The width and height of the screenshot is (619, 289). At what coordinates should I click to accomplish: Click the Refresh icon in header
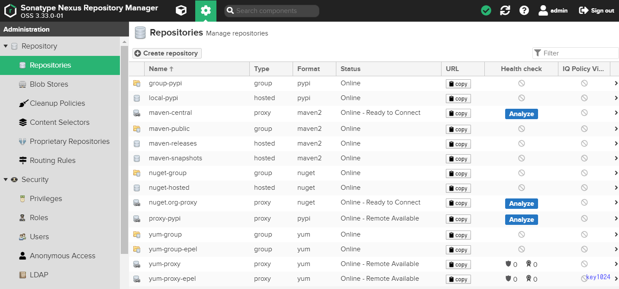click(x=505, y=10)
